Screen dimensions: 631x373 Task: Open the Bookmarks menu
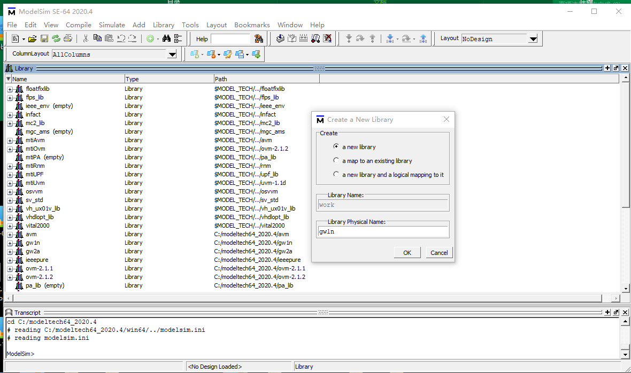pyautogui.click(x=252, y=25)
